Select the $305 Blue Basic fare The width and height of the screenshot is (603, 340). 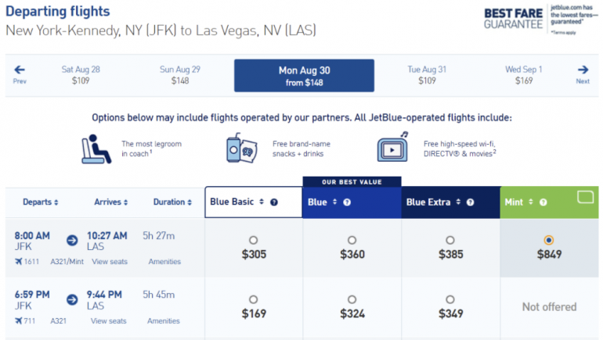[x=253, y=240]
